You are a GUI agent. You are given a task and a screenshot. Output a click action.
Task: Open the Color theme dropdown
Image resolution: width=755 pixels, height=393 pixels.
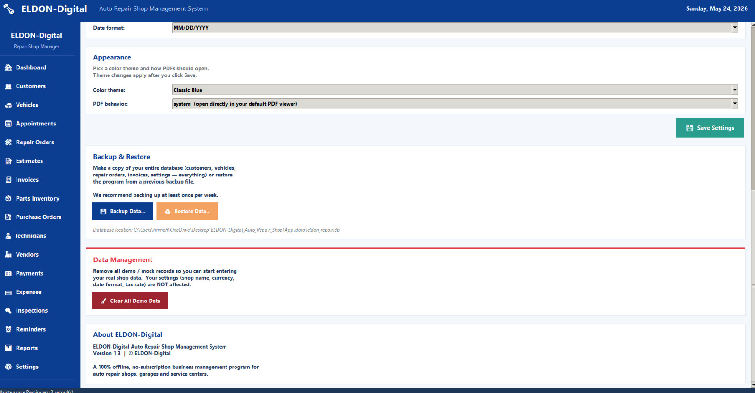tap(455, 90)
